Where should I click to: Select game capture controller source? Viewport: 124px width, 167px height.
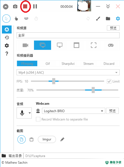pyautogui.click(x=111, y=45)
